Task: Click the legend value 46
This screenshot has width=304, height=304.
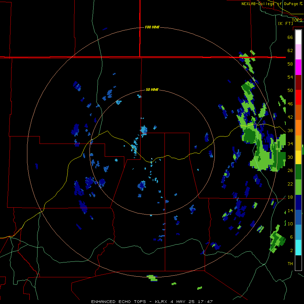Action: (x=290, y=104)
